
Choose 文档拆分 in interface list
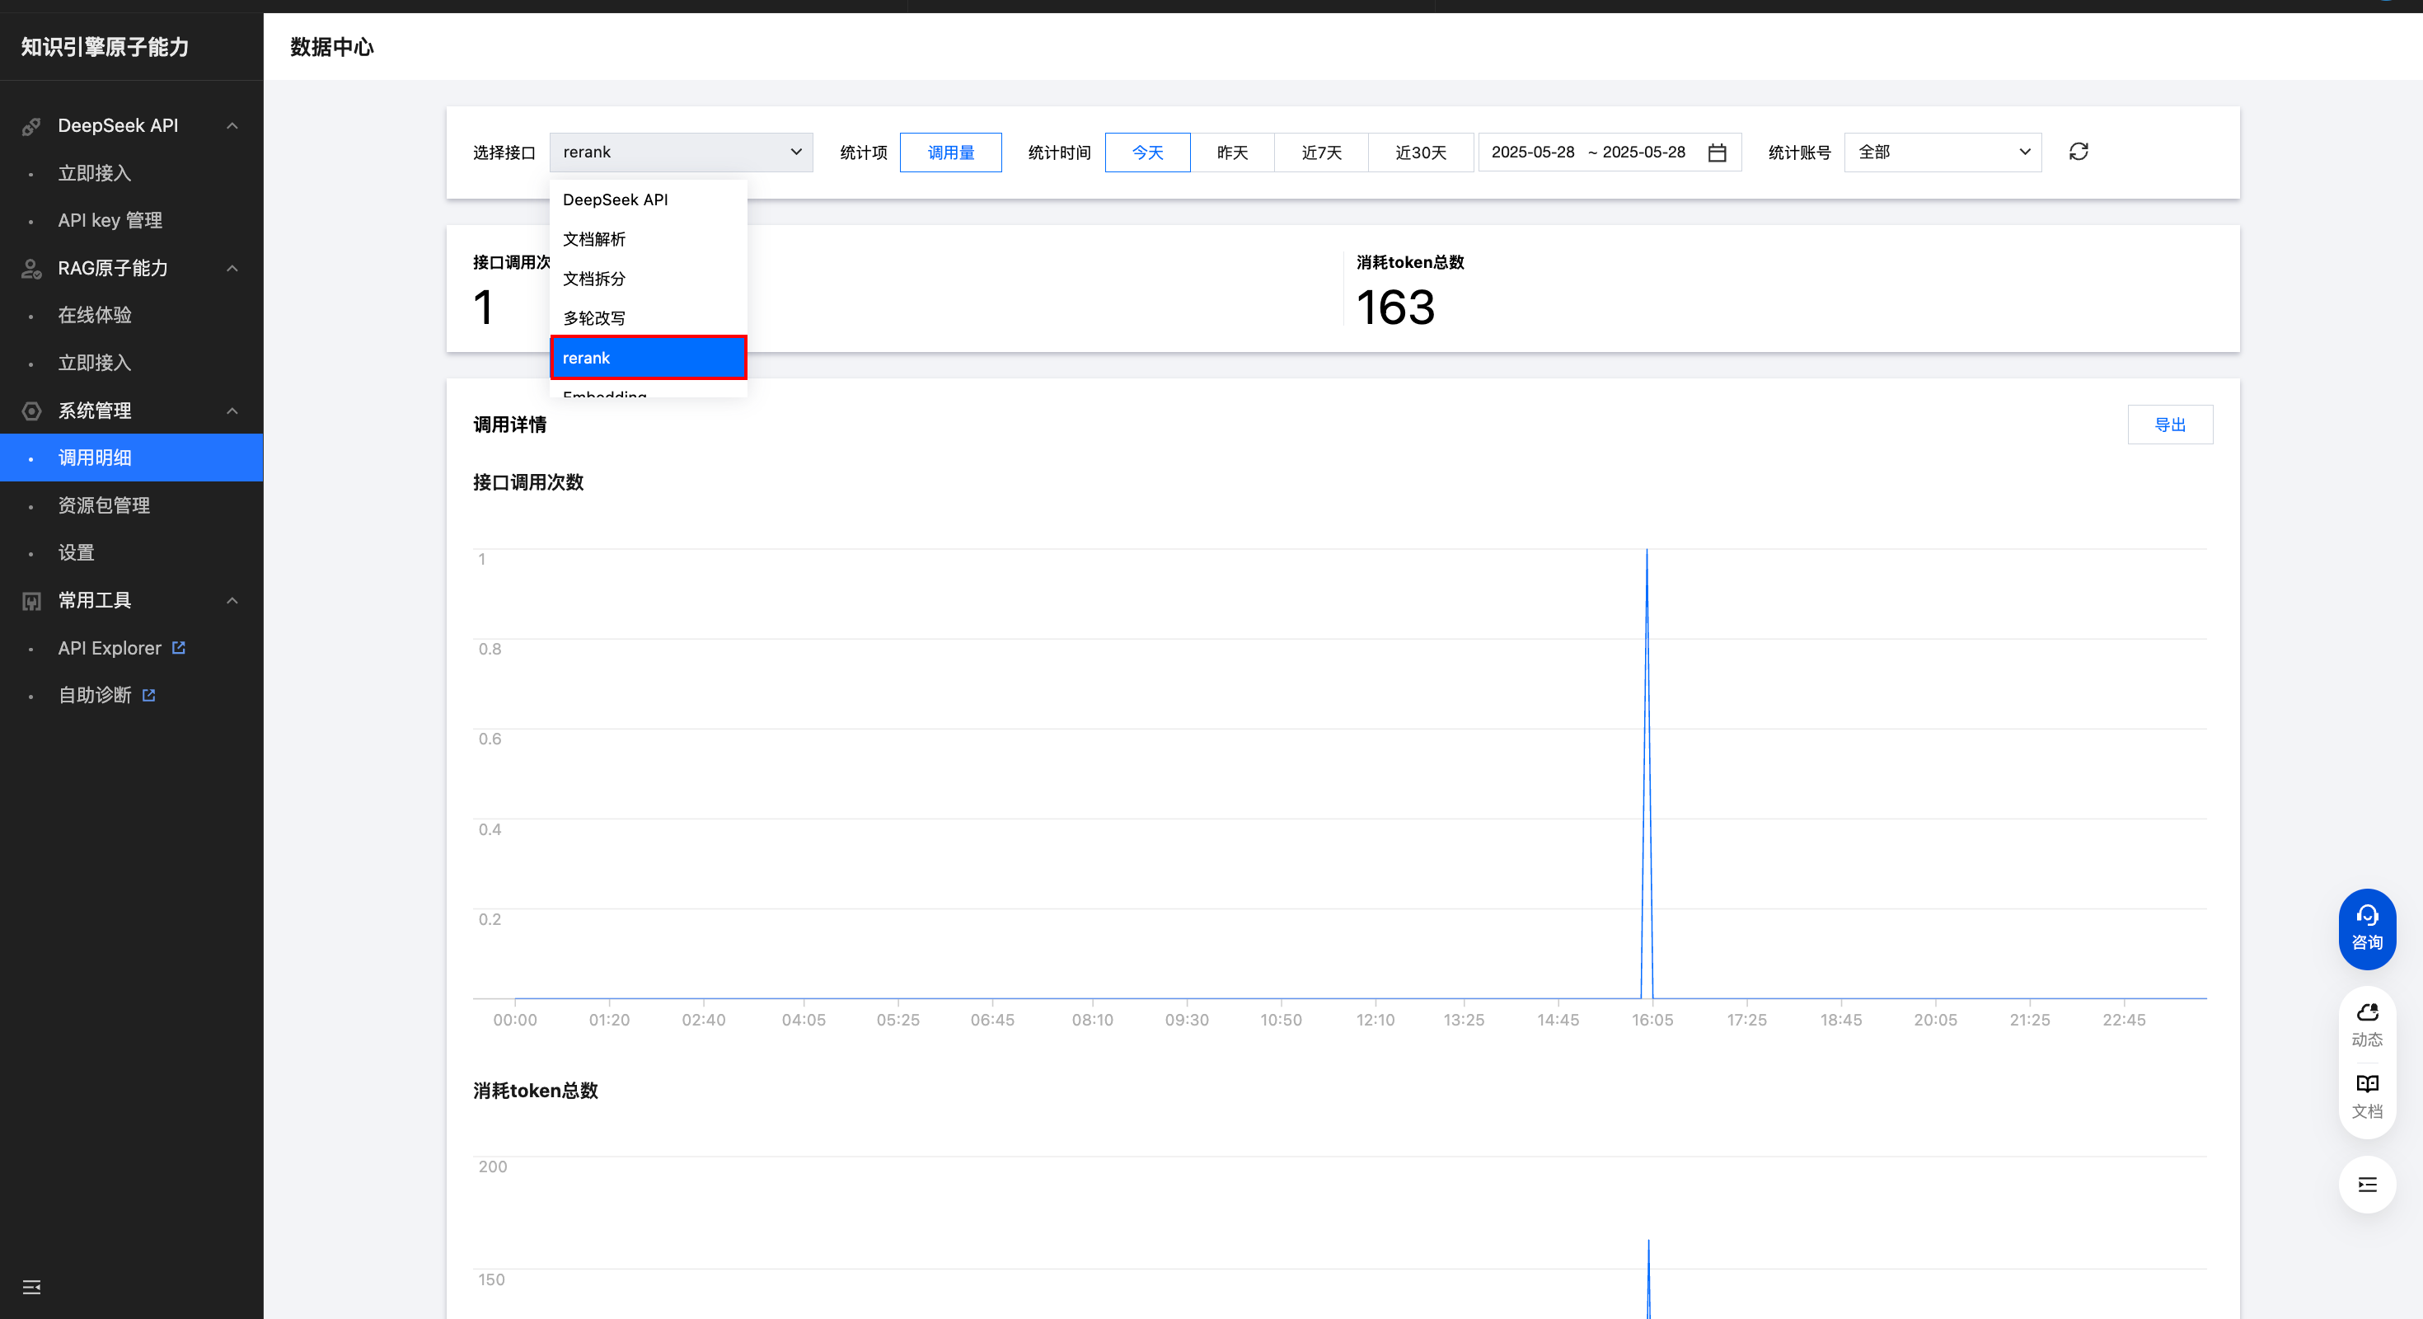click(x=648, y=279)
